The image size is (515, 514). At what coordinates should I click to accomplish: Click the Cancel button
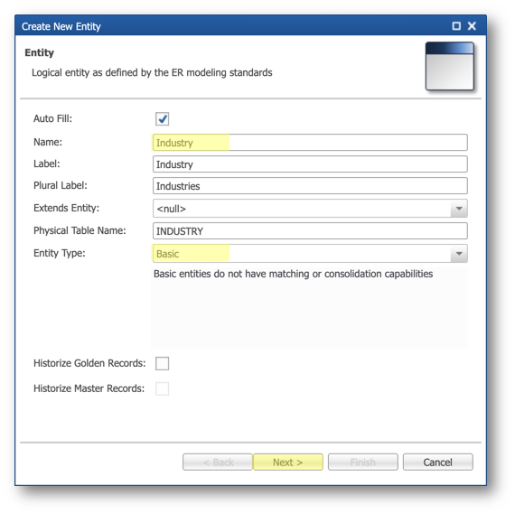pyautogui.click(x=438, y=463)
